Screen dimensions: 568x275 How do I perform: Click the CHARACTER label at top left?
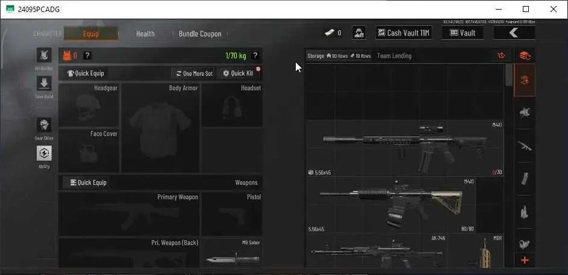[48, 34]
